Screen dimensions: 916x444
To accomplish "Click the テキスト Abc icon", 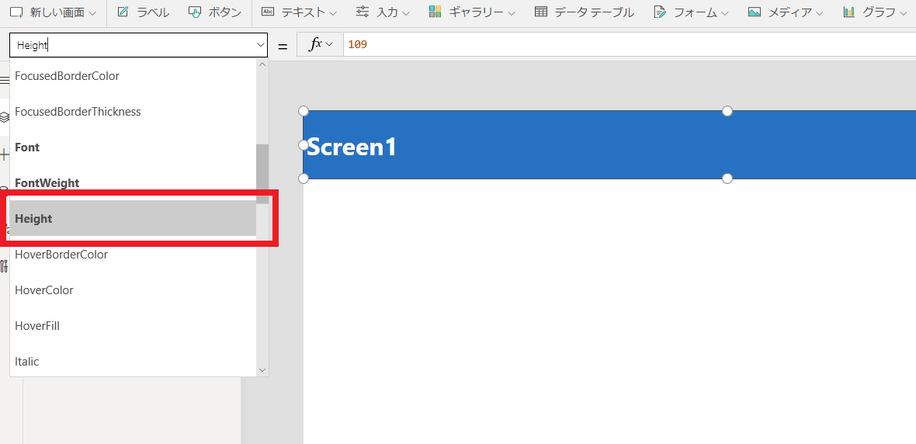I will [268, 12].
